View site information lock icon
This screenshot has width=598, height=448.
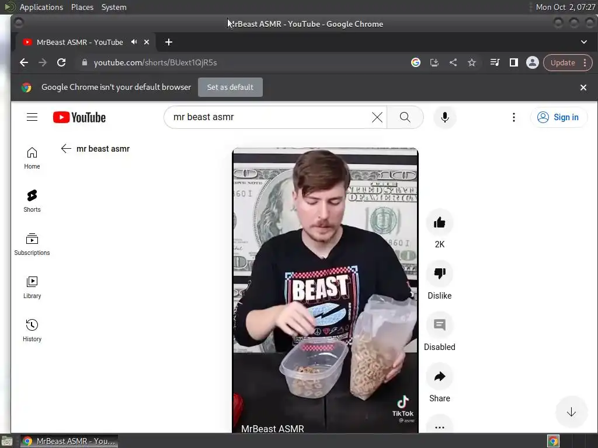pos(85,62)
